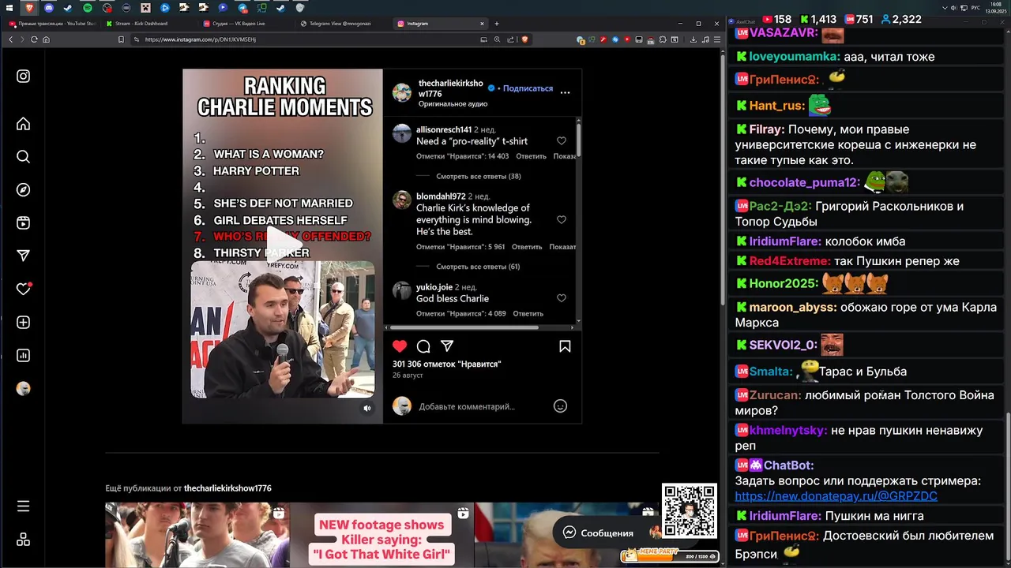This screenshot has height=568, width=1011.
Task: Click browser home button
Action: pos(46,39)
